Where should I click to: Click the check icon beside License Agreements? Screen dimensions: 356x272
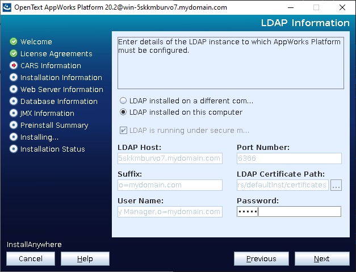tap(14, 53)
